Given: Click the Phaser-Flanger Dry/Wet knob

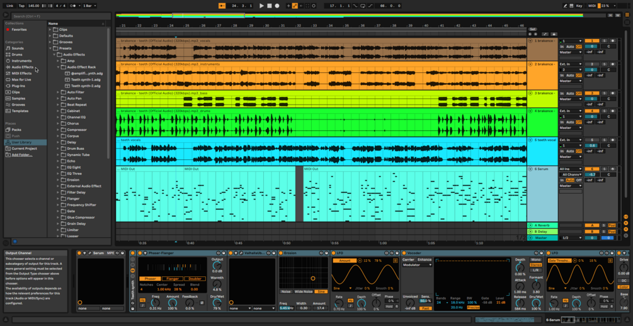Looking at the screenshot, I should click(x=217, y=302).
